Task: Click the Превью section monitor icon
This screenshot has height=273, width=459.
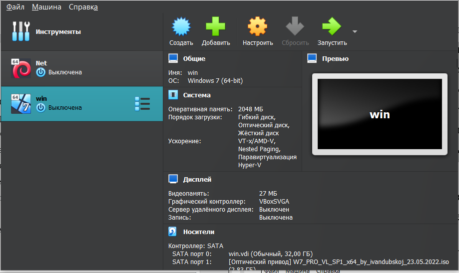Action: pos(312,58)
